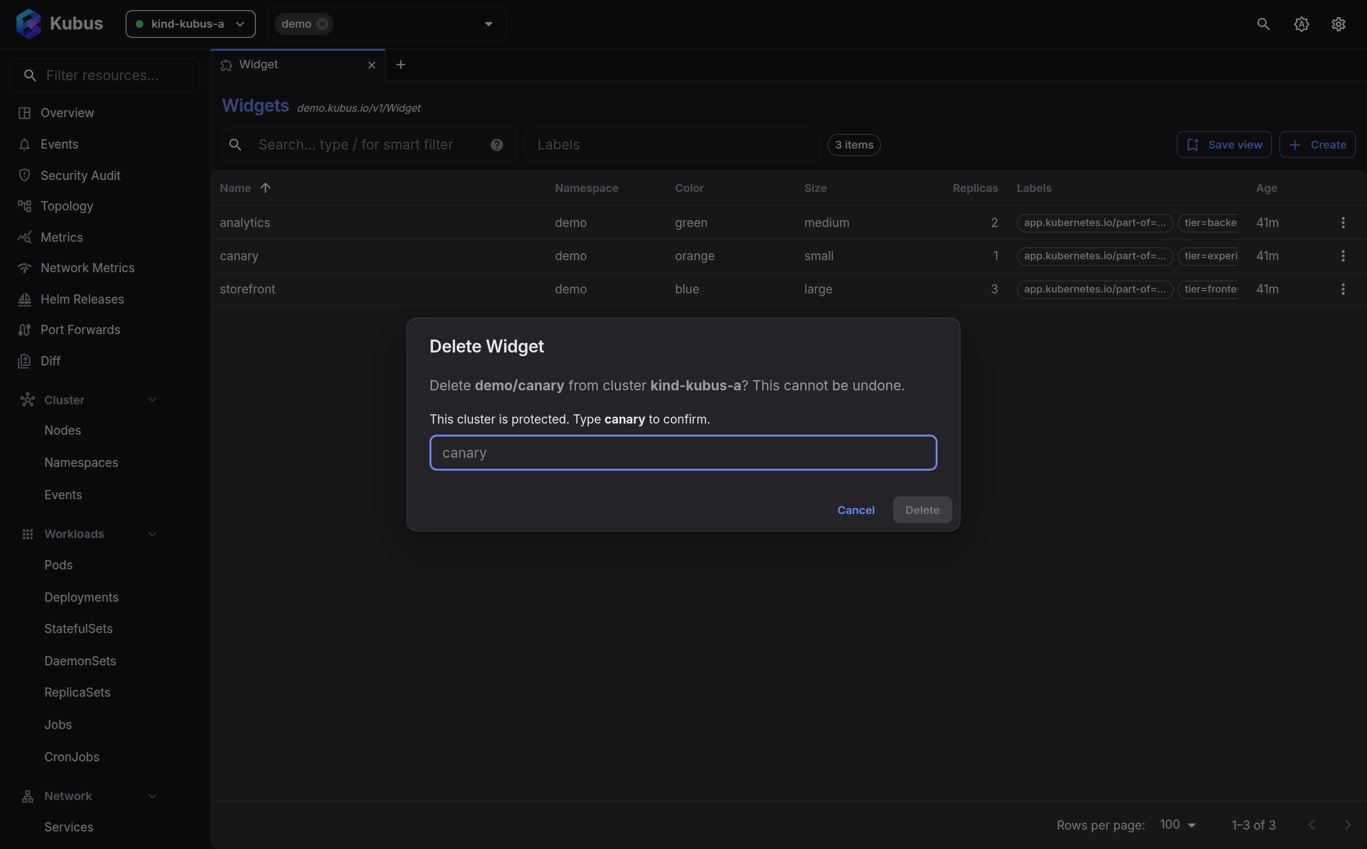
Task: Click the Create button
Action: click(x=1317, y=145)
